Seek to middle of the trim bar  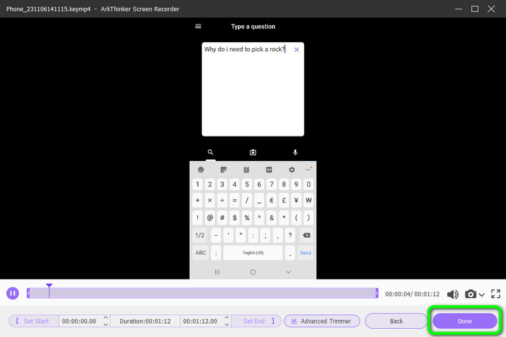[x=202, y=293]
